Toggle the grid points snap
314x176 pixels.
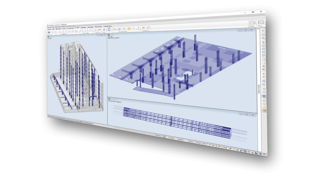point(234,149)
